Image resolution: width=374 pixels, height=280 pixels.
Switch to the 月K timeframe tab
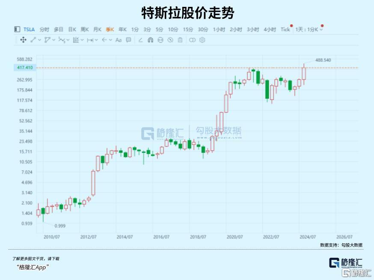(x=97, y=30)
